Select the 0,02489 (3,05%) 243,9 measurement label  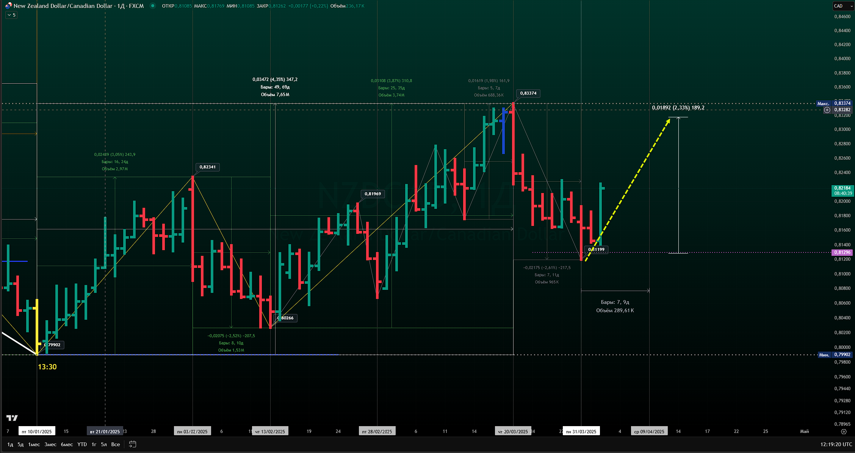[115, 154]
